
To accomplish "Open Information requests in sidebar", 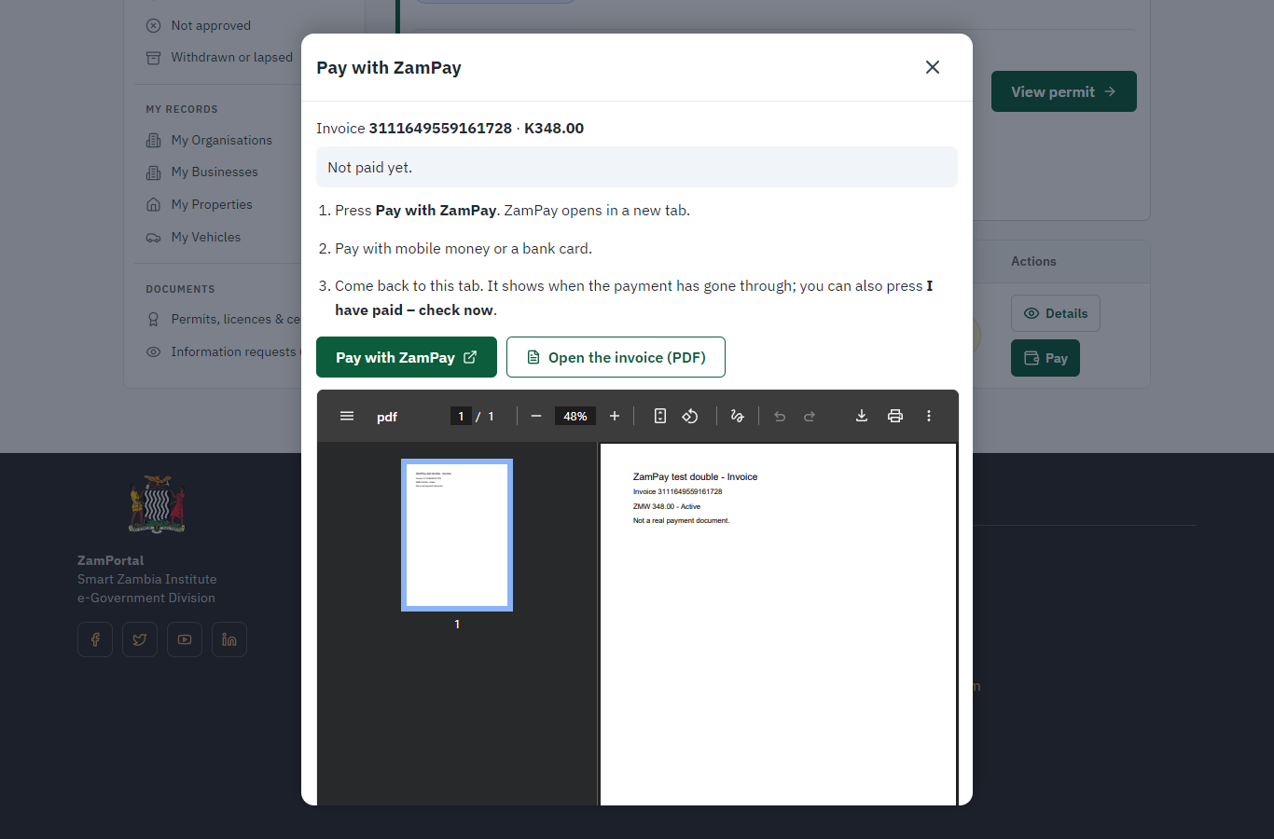I will (222, 351).
